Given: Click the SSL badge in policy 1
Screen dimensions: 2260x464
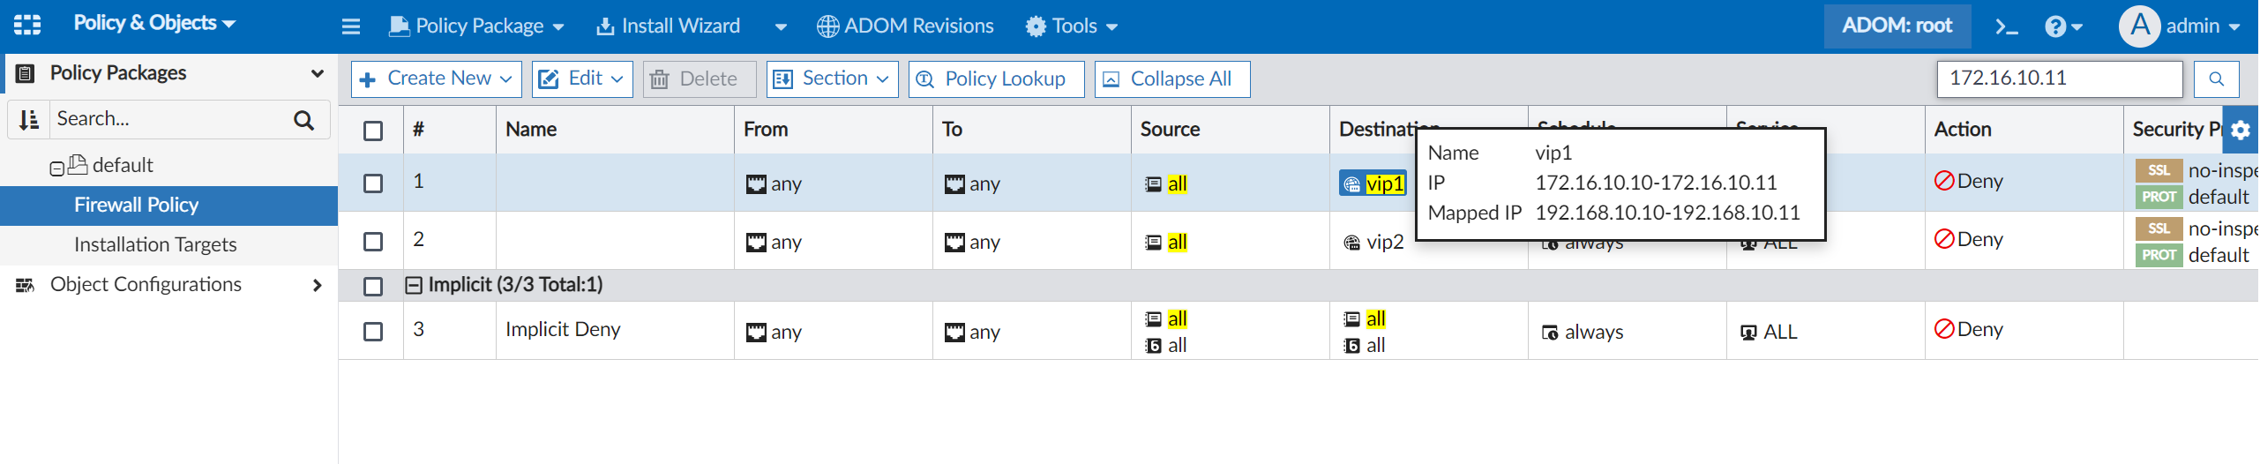Looking at the screenshot, I should pyautogui.click(x=2158, y=170).
